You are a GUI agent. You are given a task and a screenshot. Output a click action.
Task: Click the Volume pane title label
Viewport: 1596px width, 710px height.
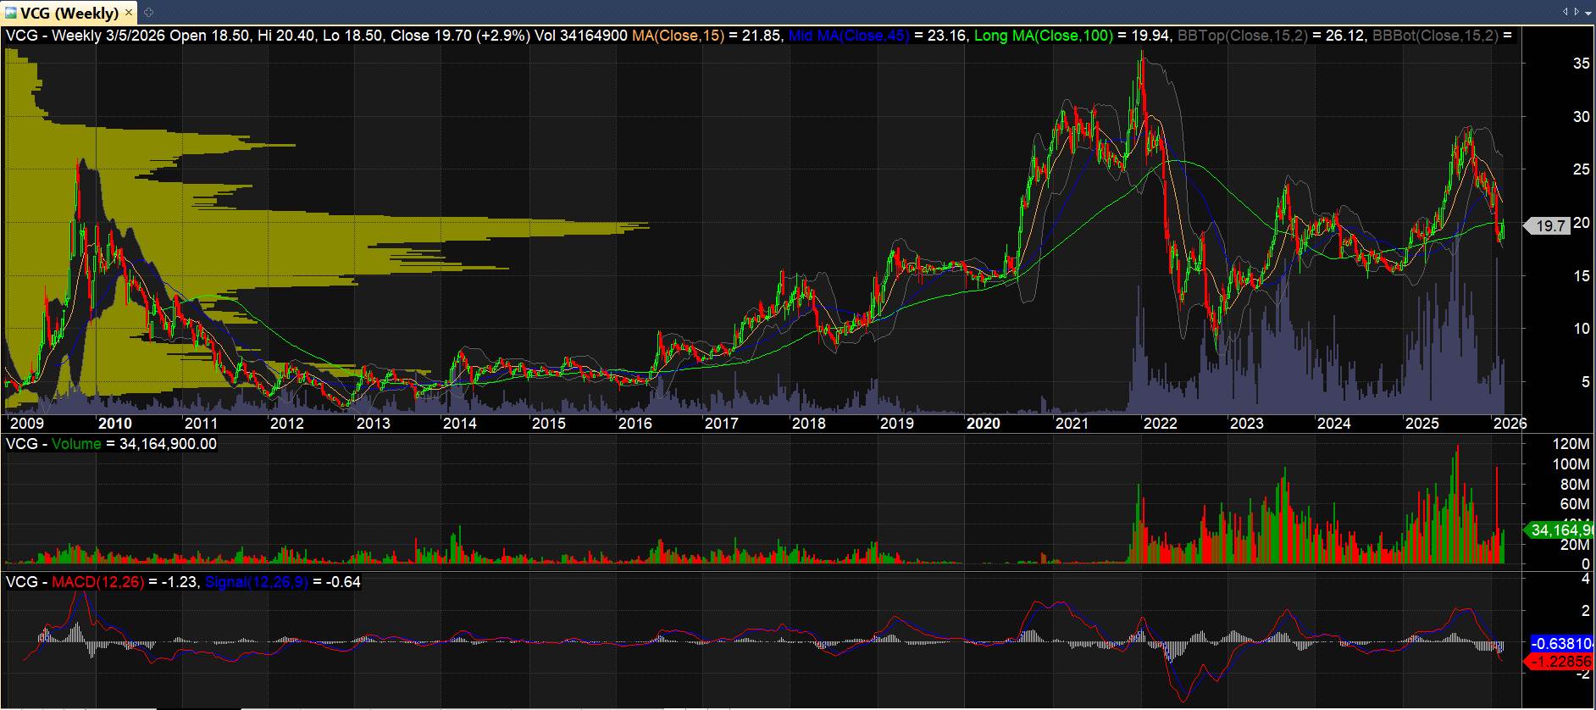76,444
